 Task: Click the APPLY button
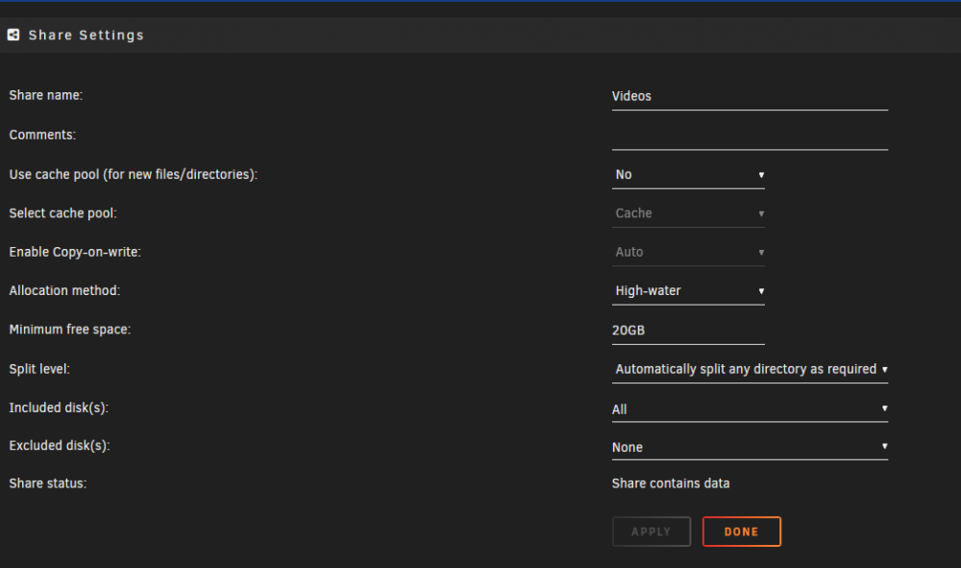pos(652,531)
